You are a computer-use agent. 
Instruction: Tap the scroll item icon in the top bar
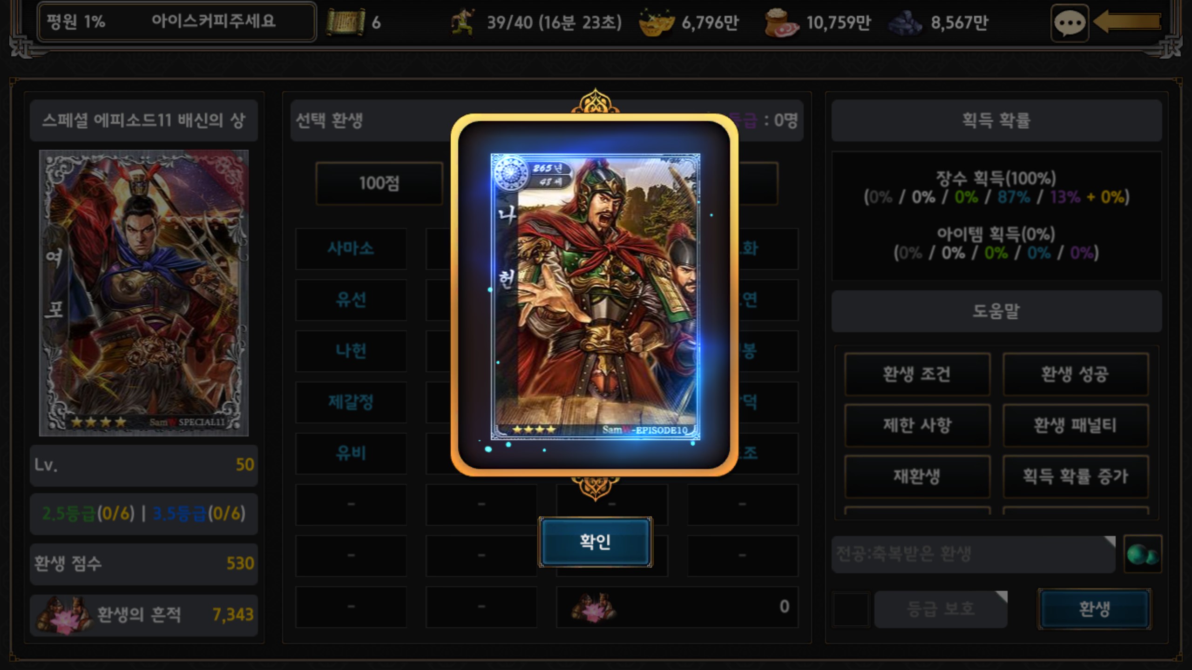(345, 22)
